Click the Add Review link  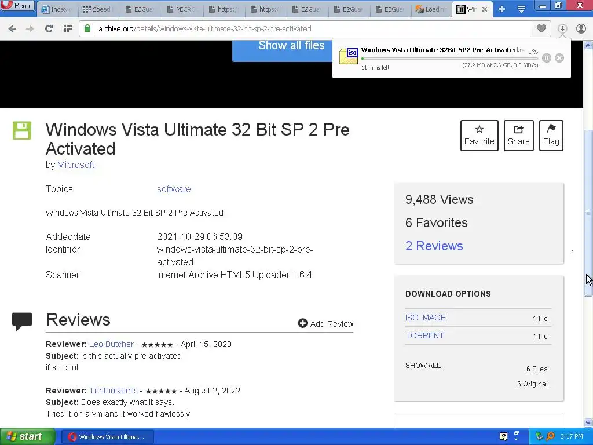pyautogui.click(x=325, y=324)
